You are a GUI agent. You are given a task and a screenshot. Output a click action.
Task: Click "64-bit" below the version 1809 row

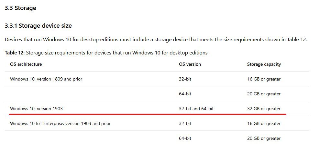(x=185, y=94)
